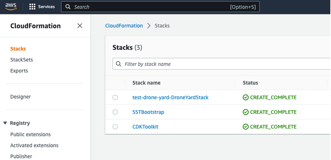331x160 pixels.
Task: Go to StackSets in the sidebar
Action: pos(21,60)
